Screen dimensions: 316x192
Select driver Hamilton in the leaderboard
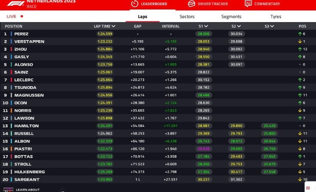click(x=26, y=126)
